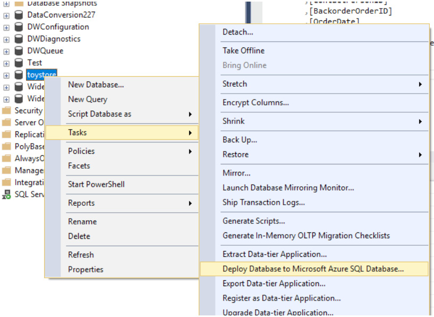Click Generate Scripts menu option
Viewport: 434px width, 317px height.
point(253,221)
